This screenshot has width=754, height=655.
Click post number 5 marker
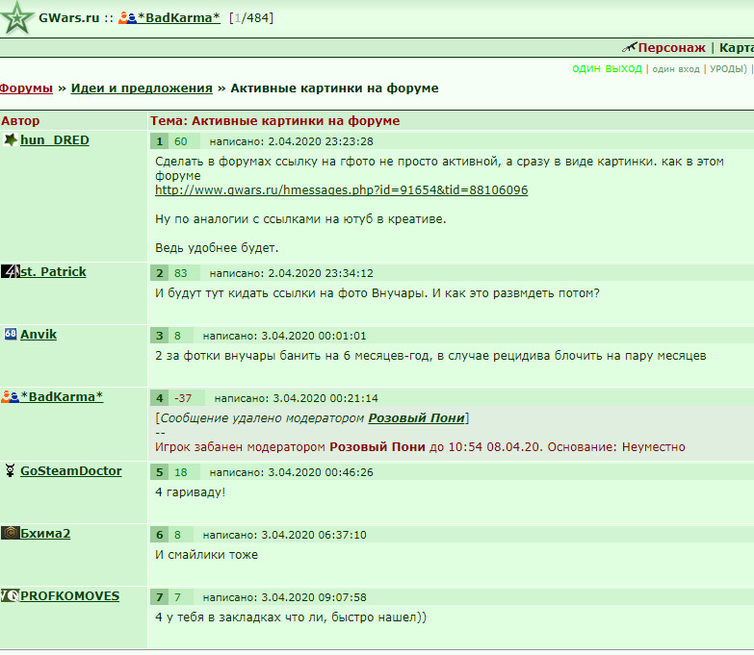[x=159, y=472]
